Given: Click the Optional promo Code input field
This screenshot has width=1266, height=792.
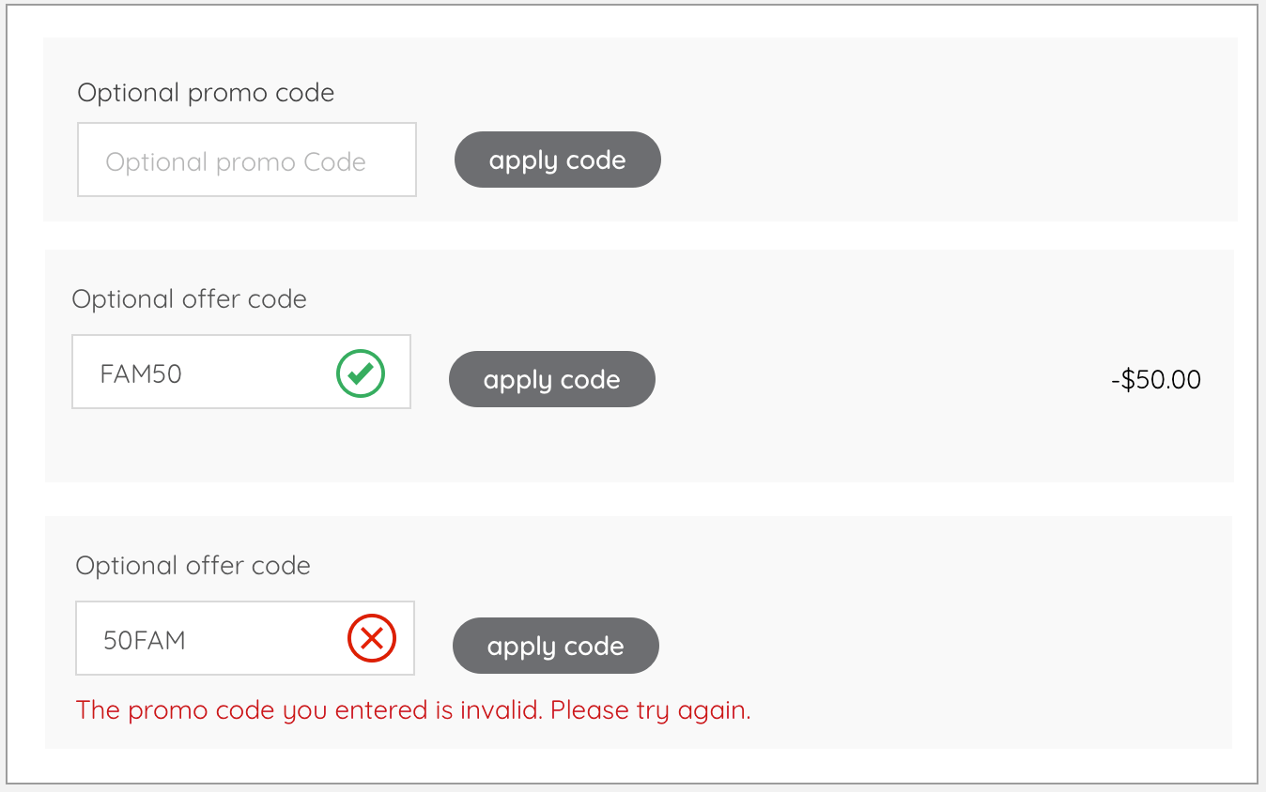Looking at the screenshot, I should pyautogui.click(x=246, y=160).
